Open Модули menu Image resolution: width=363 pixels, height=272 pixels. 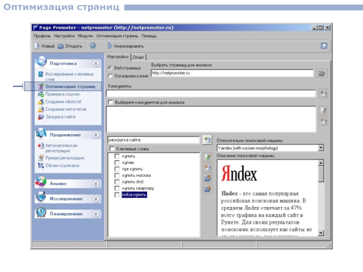pos(85,36)
